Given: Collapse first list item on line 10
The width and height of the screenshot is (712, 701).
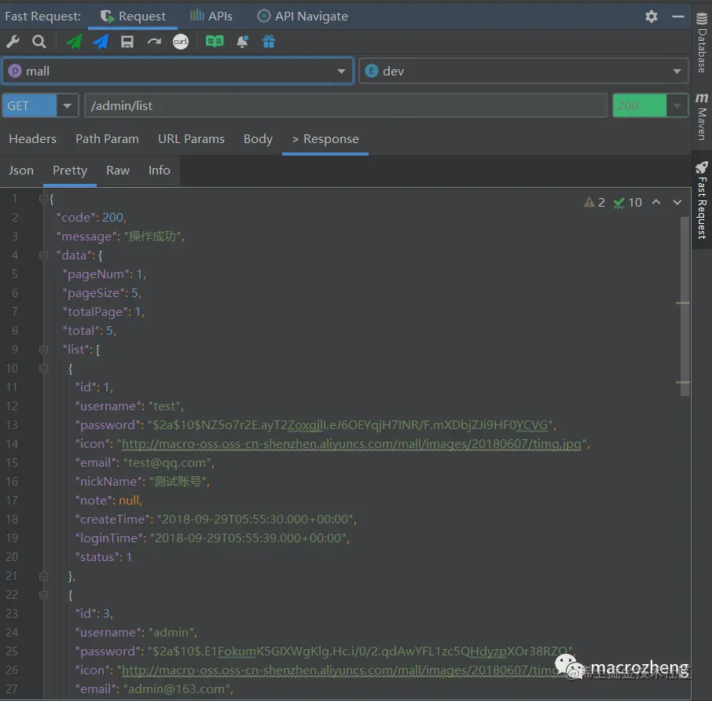Looking at the screenshot, I should click(x=43, y=369).
